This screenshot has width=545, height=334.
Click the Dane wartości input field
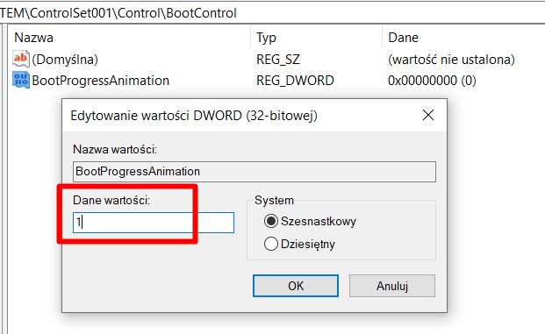[154, 223]
